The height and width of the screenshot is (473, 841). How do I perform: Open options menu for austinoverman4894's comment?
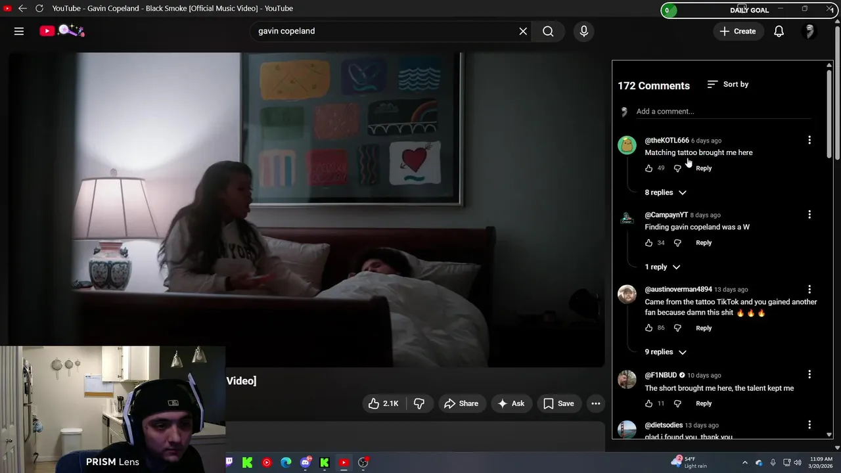809,289
